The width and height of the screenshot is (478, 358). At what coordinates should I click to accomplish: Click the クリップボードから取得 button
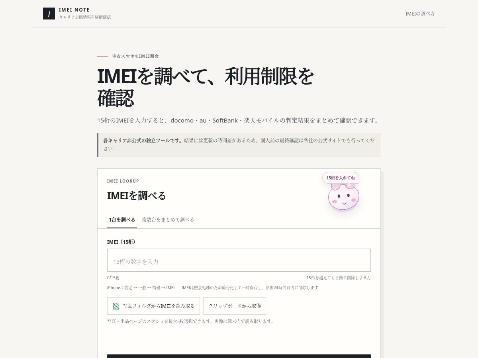(235, 306)
